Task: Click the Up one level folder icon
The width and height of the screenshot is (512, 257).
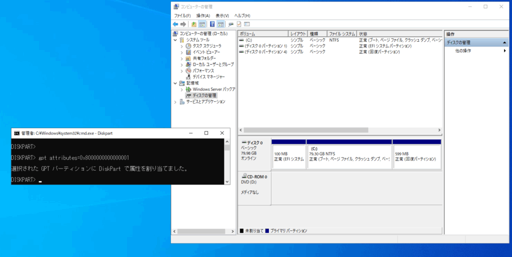Action: pos(194,24)
